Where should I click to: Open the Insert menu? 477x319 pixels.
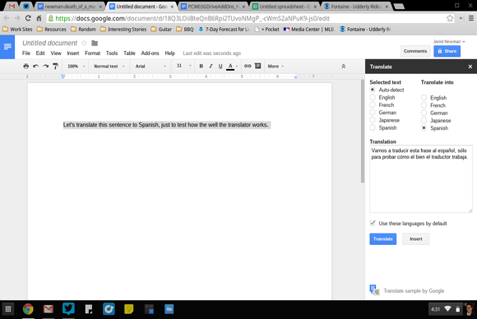coord(73,53)
